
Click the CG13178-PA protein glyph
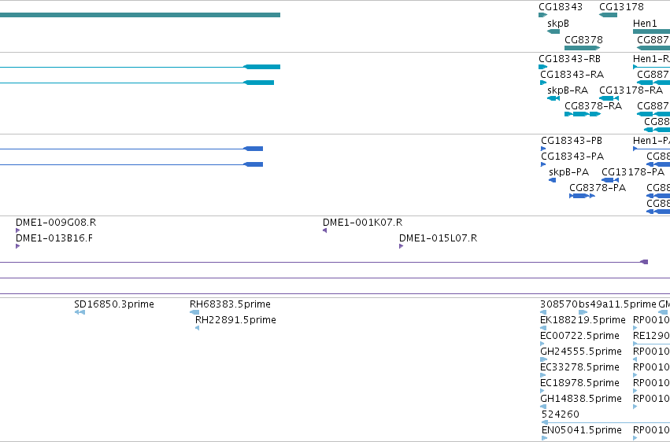pyautogui.click(x=610, y=180)
